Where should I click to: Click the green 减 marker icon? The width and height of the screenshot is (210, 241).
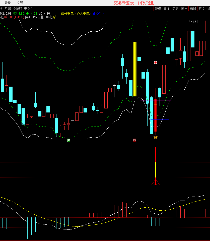pos(68,140)
